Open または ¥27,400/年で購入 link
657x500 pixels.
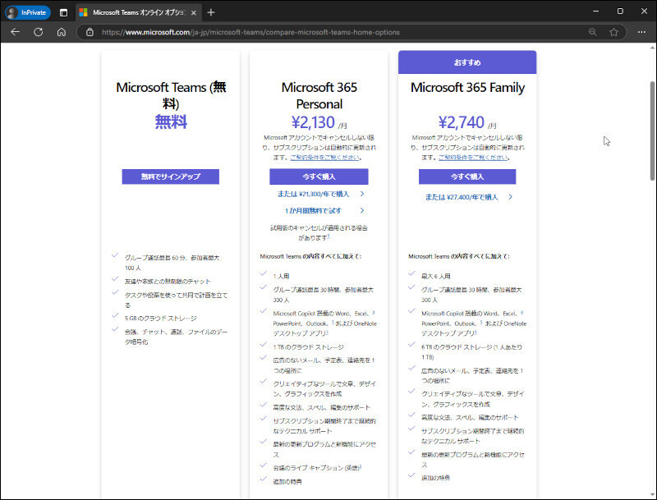[x=462, y=197]
